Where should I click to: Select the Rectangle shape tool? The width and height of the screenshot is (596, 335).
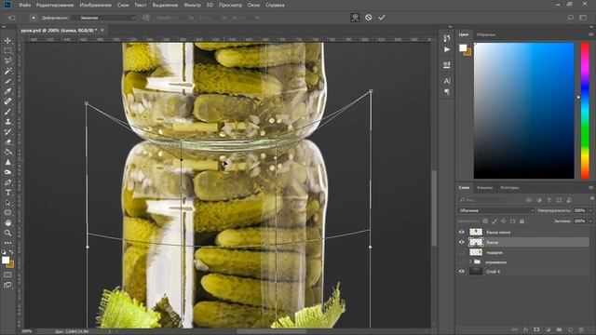[7, 213]
